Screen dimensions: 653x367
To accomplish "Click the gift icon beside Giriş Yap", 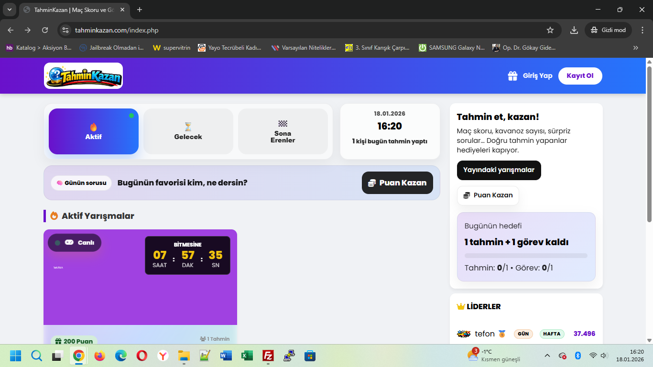I will coord(512,76).
